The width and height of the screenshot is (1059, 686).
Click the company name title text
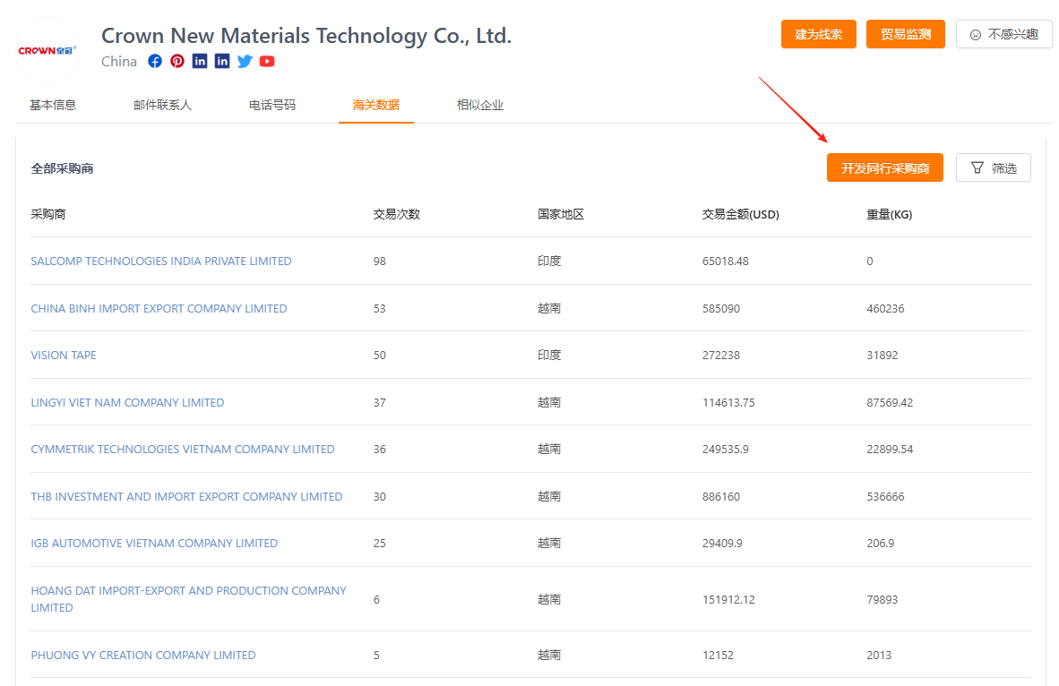click(306, 35)
